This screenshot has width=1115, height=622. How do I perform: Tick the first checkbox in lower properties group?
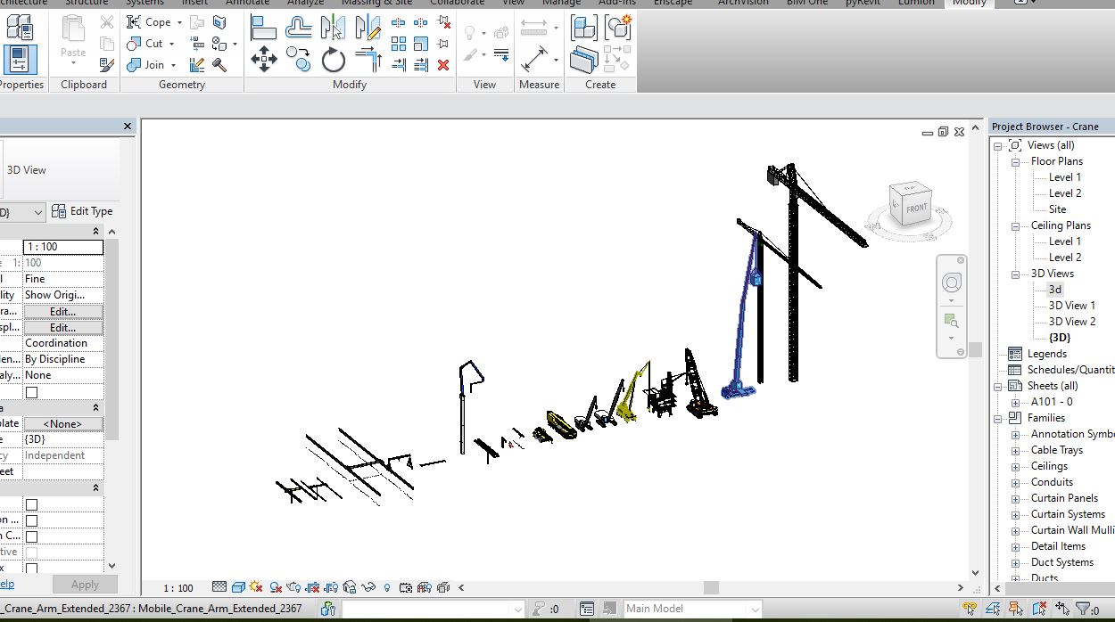pos(32,504)
